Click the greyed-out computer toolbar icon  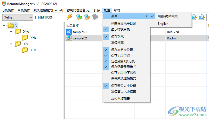point(95,17)
